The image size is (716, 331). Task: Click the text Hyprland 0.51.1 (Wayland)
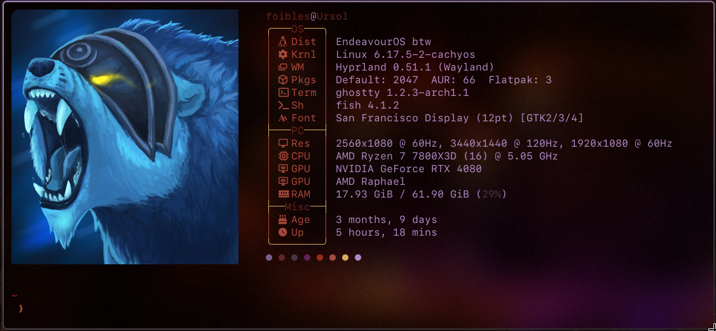(x=415, y=67)
